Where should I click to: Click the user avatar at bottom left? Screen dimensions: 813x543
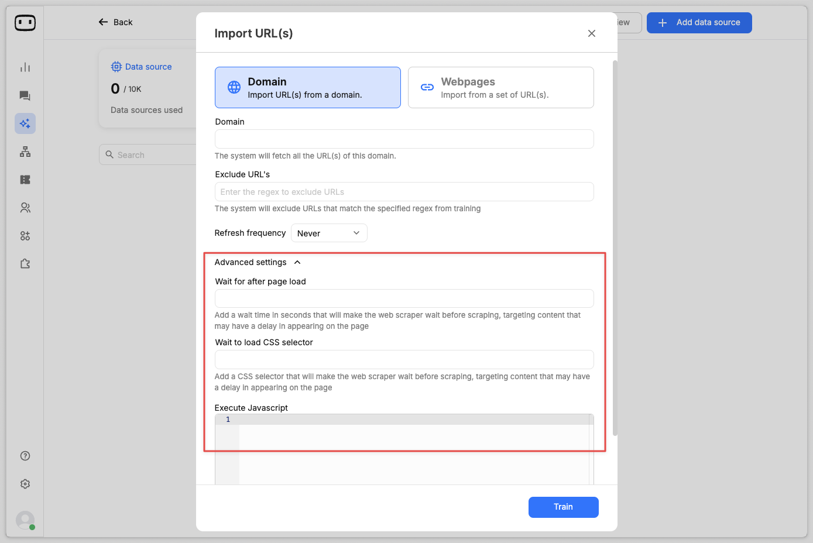point(25,520)
